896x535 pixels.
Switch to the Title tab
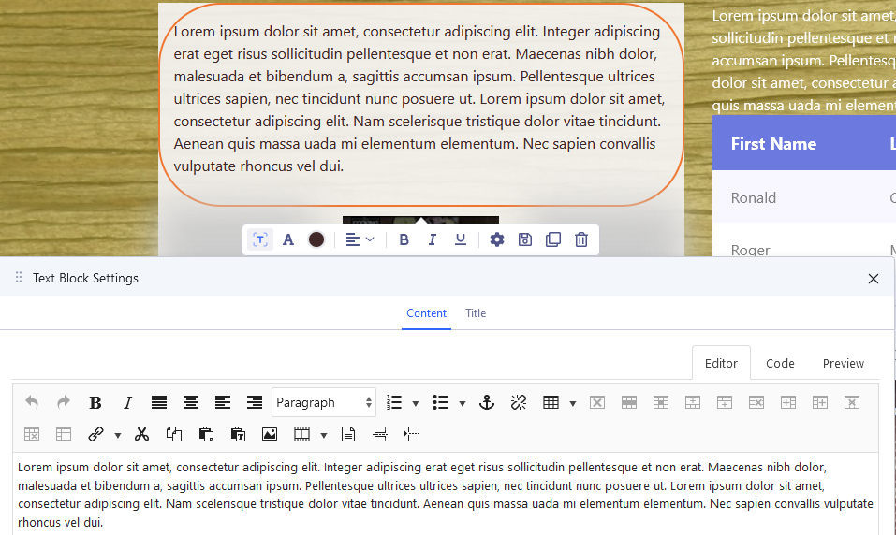tap(476, 313)
